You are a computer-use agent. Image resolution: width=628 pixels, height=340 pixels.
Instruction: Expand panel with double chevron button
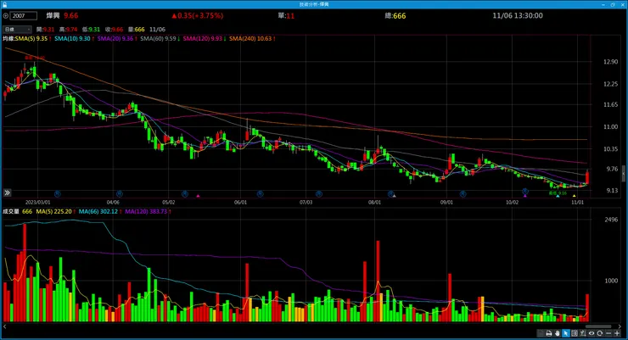[7, 192]
